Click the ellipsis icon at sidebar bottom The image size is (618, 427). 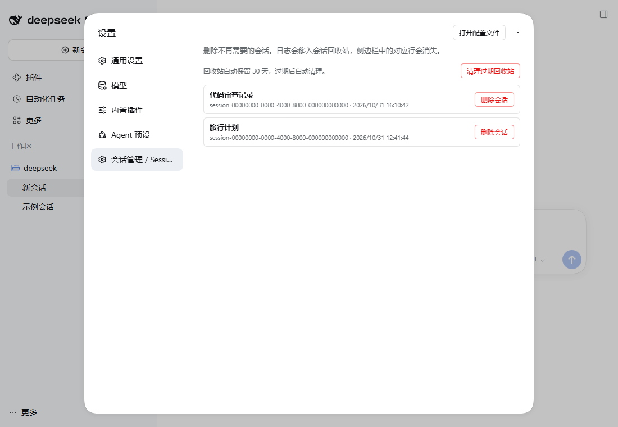click(12, 412)
